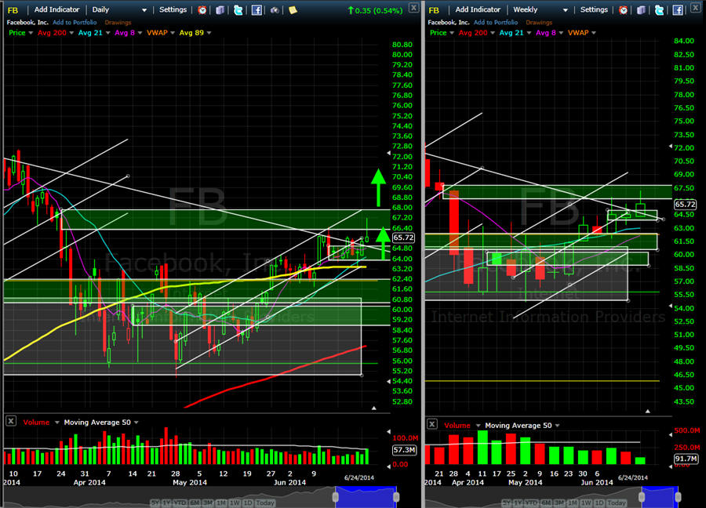Click blue selected range in Daily navigator
706x508 pixels.
click(x=366, y=497)
